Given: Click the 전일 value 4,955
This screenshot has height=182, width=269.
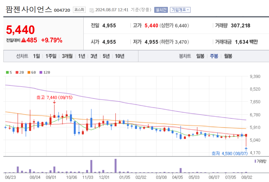Looking at the screenshot, I should tap(109, 26).
